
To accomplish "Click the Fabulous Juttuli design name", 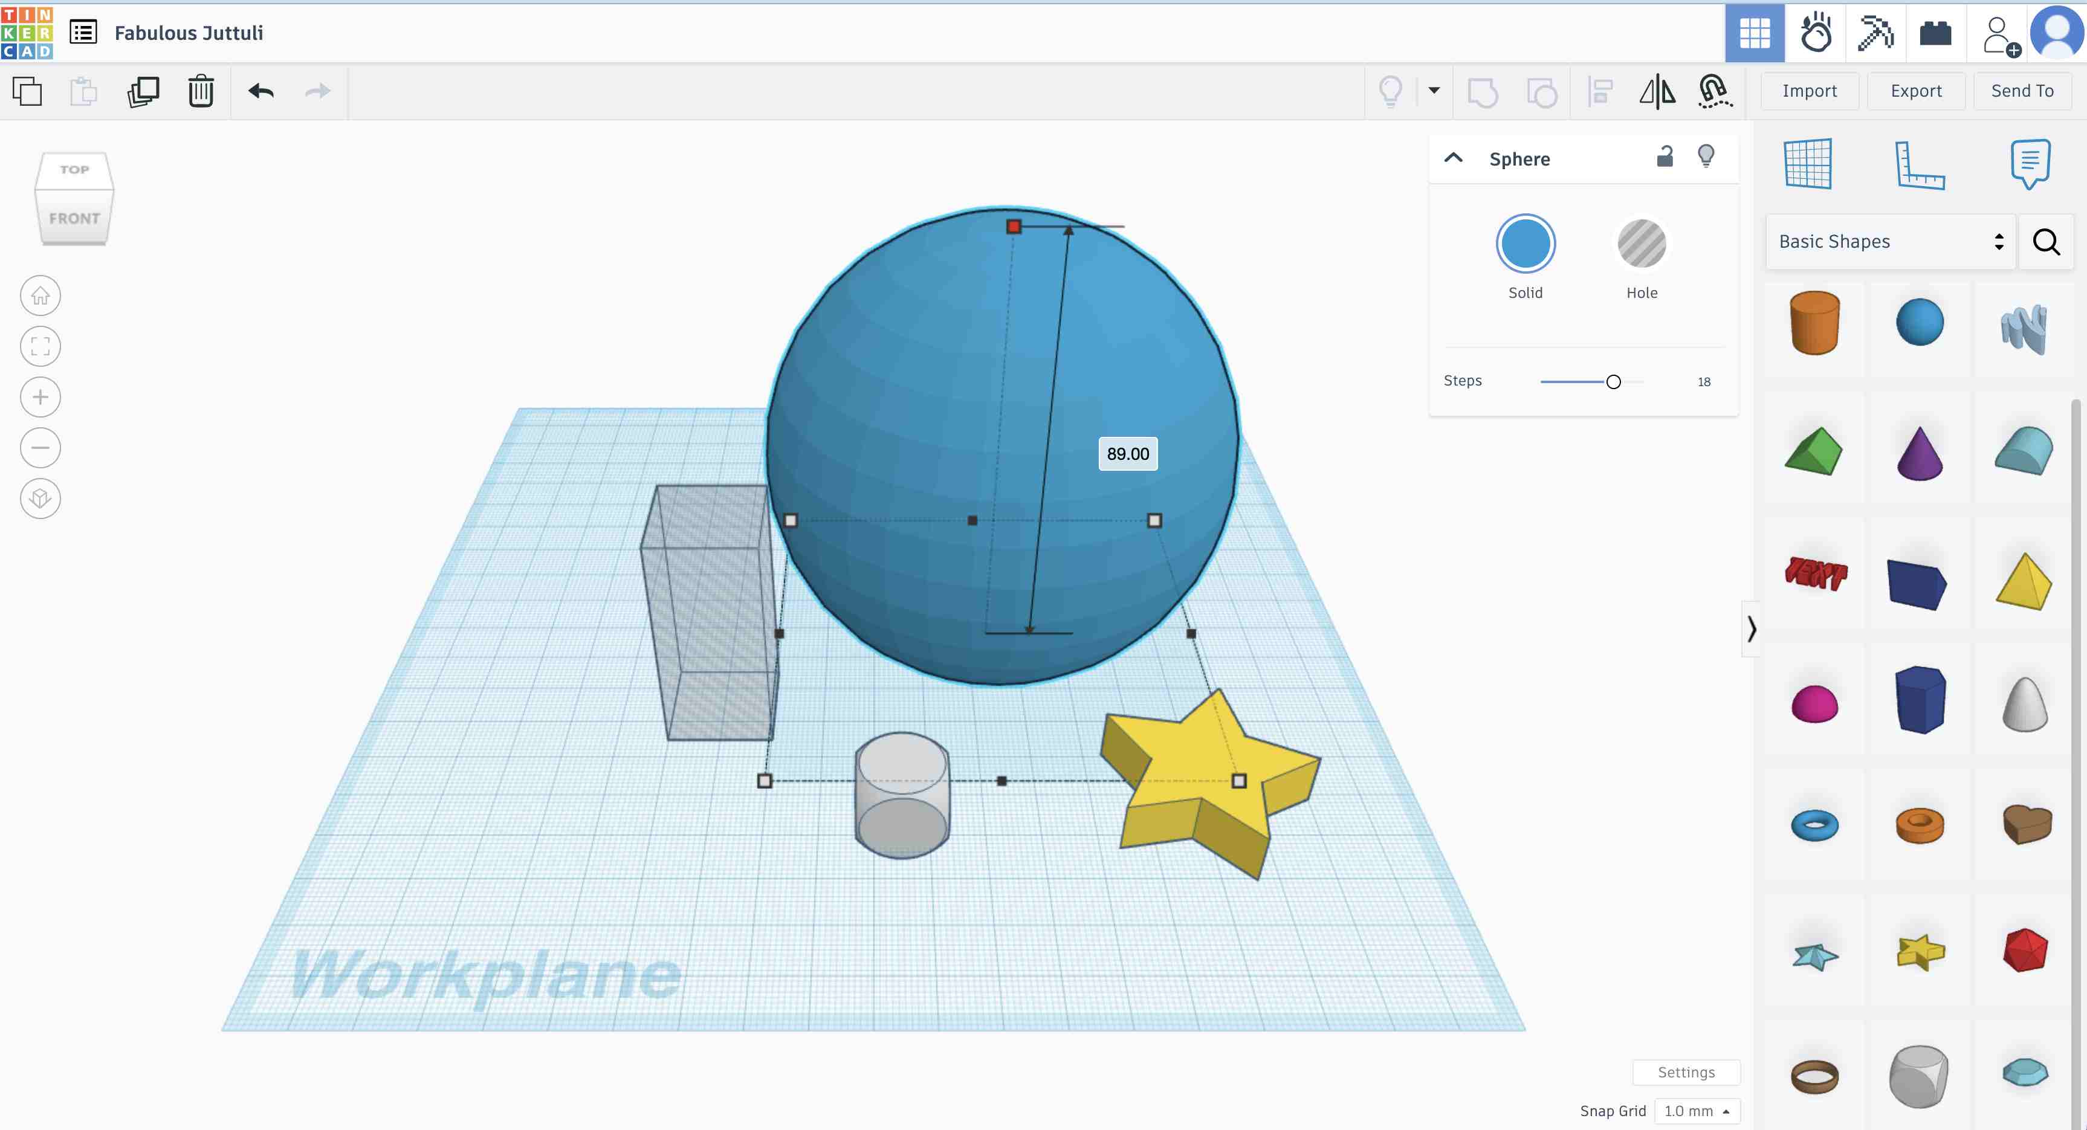I will [189, 33].
